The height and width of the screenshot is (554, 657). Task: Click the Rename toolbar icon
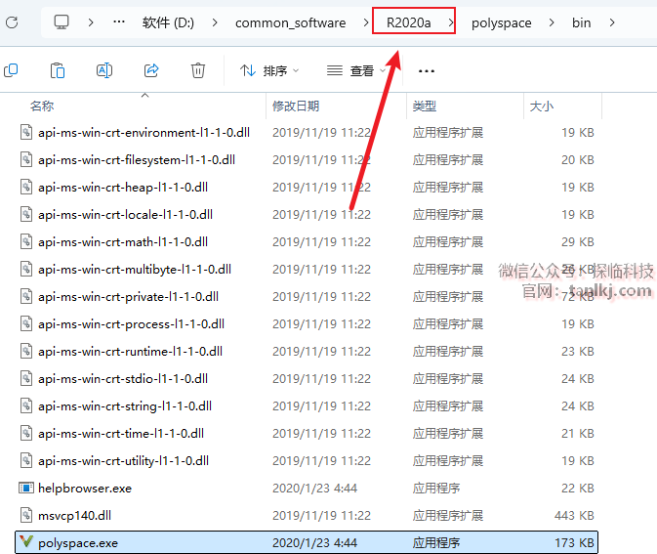tap(104, 70)
